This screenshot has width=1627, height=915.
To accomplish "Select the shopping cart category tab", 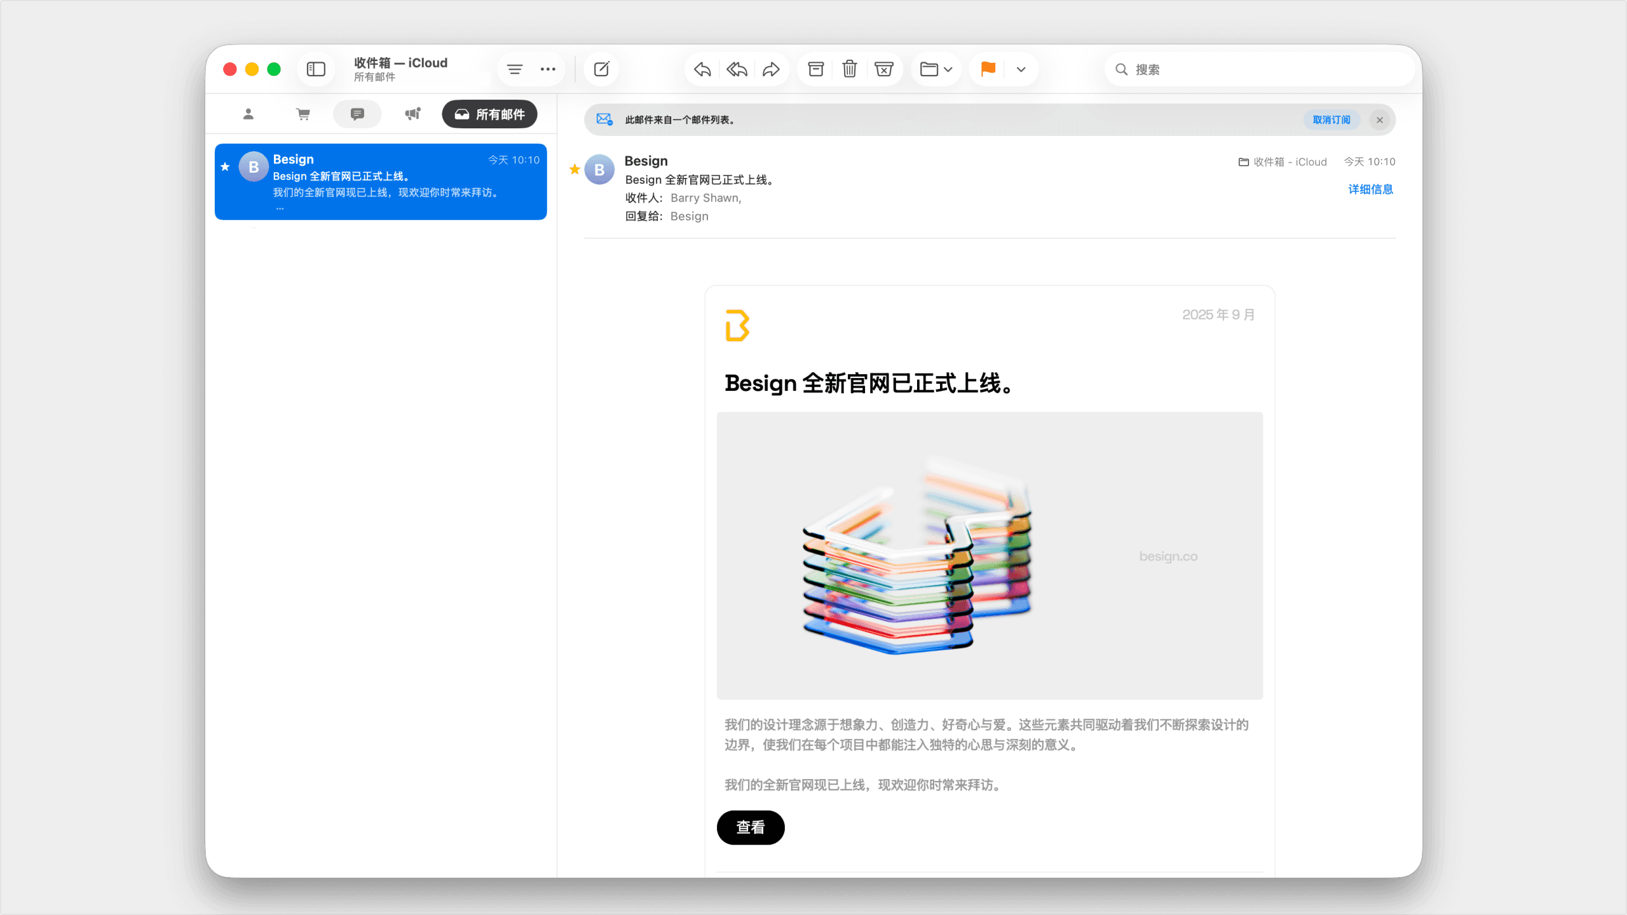I will [303, 114].
